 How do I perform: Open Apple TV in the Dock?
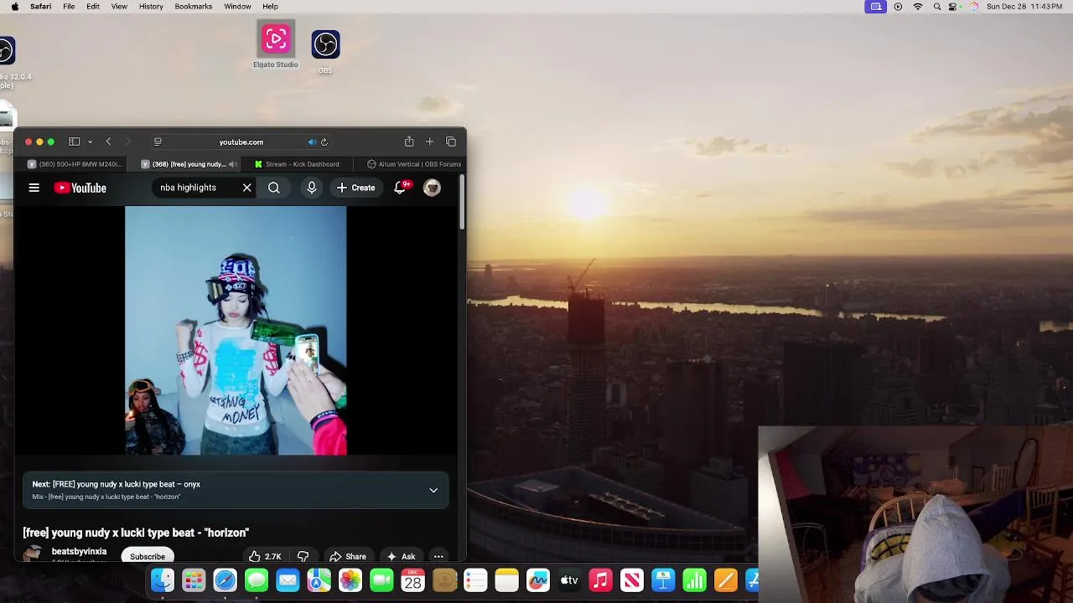569,580
